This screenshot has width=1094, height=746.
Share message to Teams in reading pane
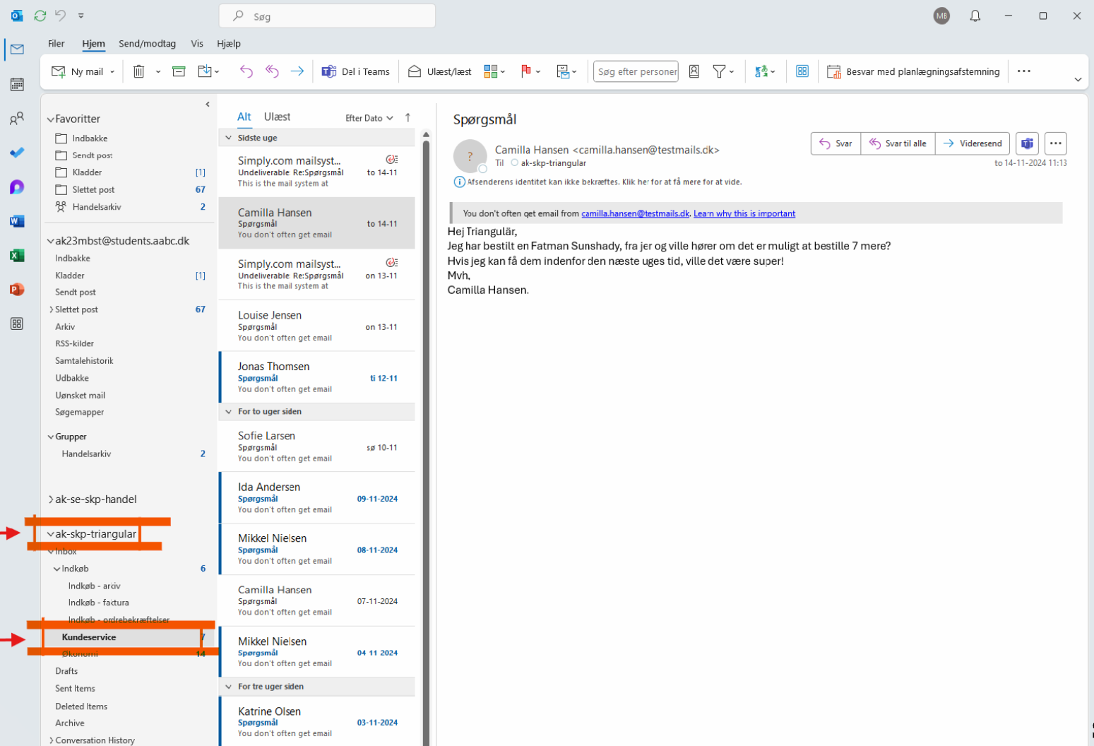(1027, 143)
